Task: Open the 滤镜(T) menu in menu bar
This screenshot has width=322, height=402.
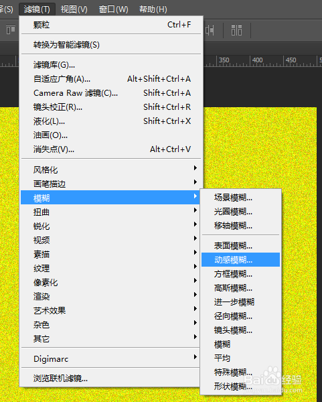Action: 37,9
